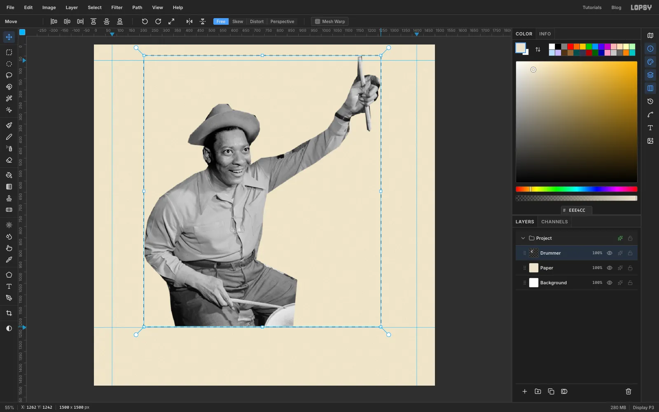The height and width of the screenshot is (412, 659).
Task: Choose Skew transform mode
Action: click(238, 21)
